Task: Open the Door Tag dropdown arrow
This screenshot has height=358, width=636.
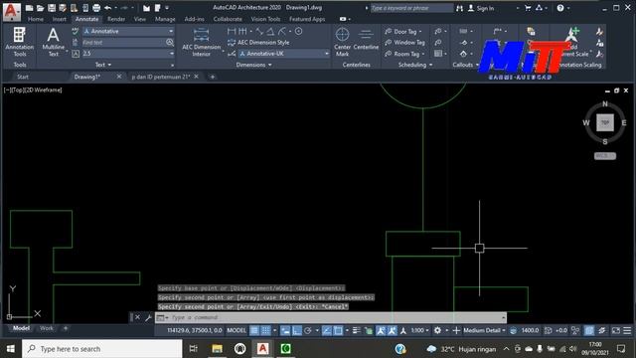Action: 420,31
